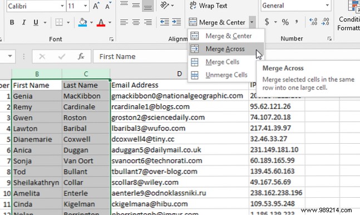Select the Last Name header cell

pos(86,85)
